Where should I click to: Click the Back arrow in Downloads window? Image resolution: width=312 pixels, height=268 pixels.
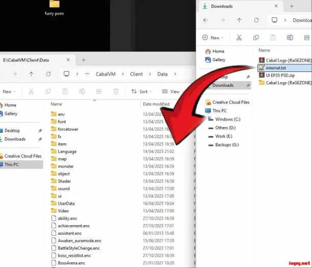point(205,20)
